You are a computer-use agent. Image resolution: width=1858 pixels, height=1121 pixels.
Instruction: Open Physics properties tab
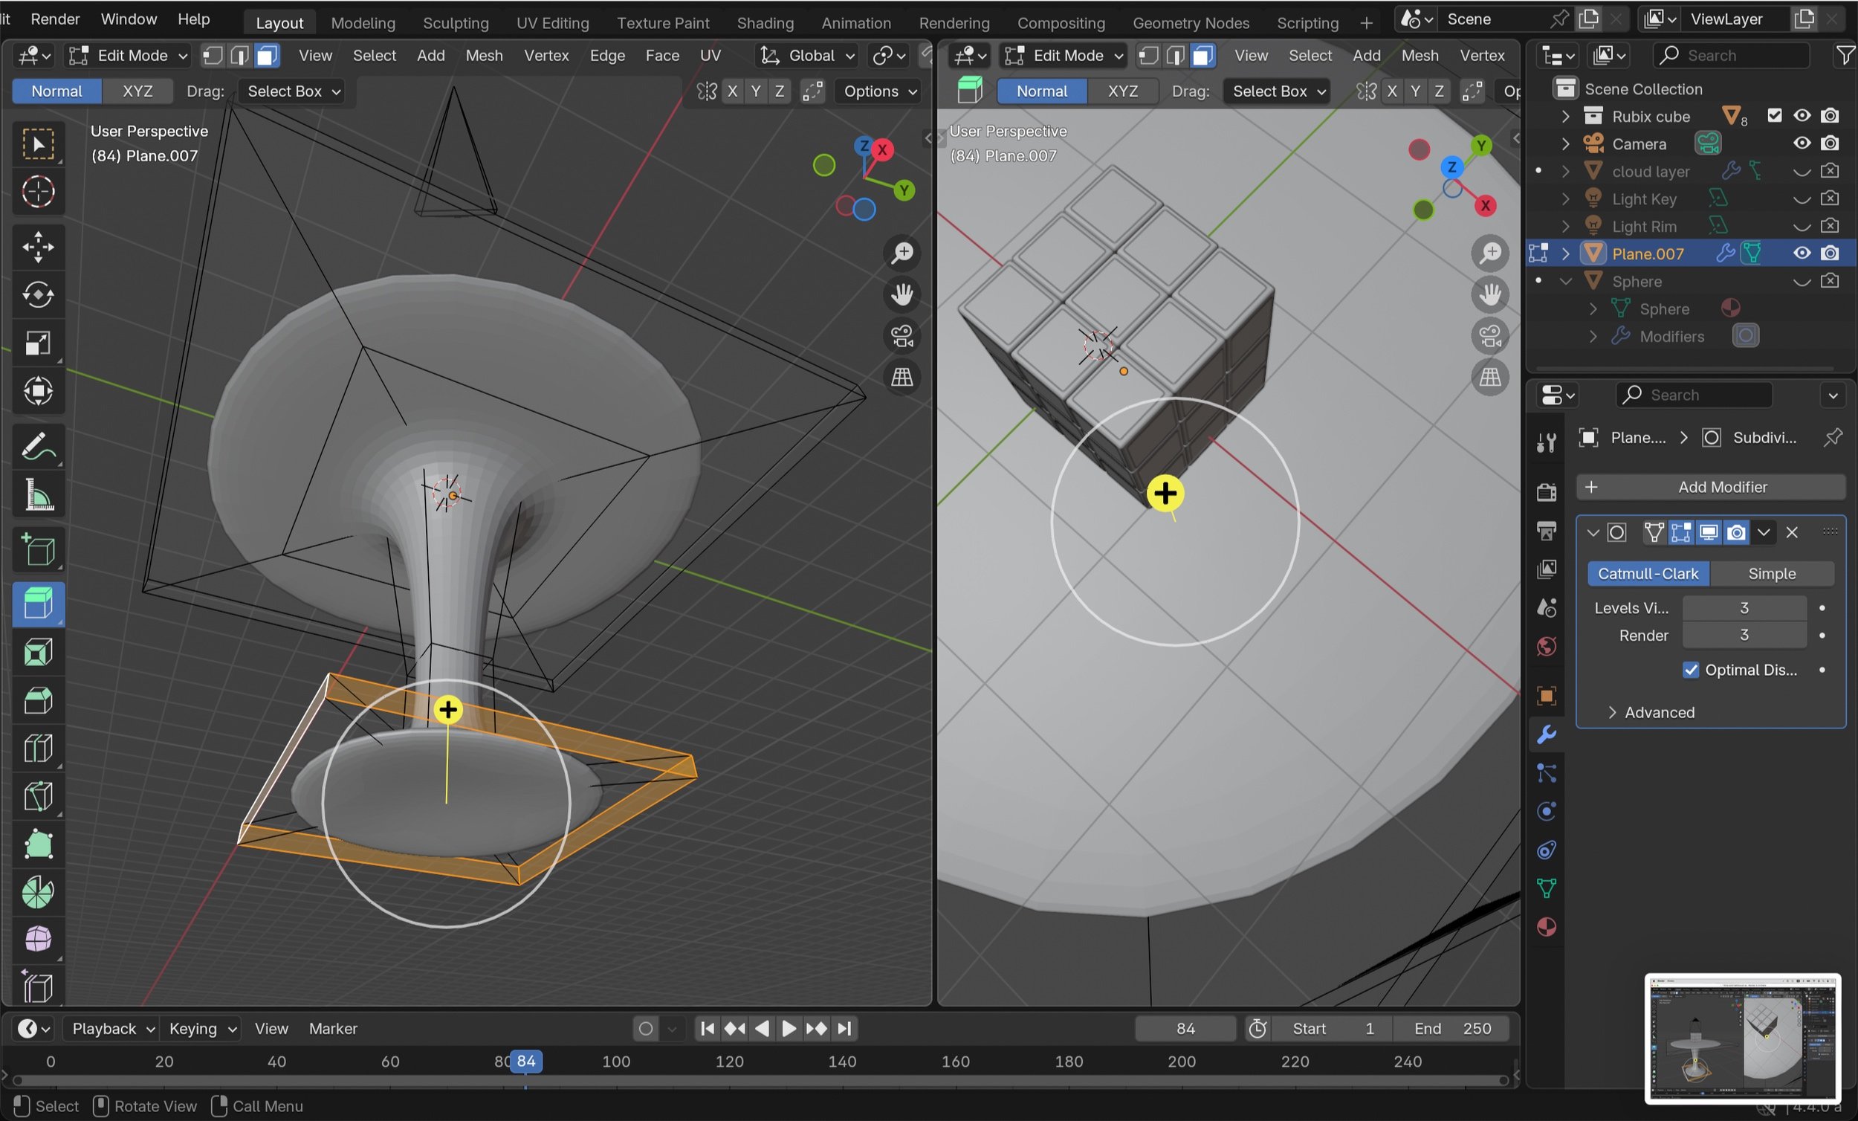coord(1546,811)
